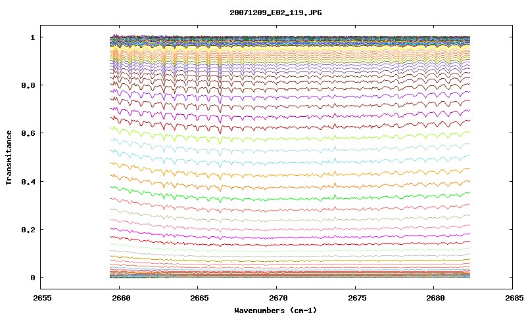This screenshot has height=315, width=526.
Task: Select y-axis tick label 0
Action: coord(32,278)
